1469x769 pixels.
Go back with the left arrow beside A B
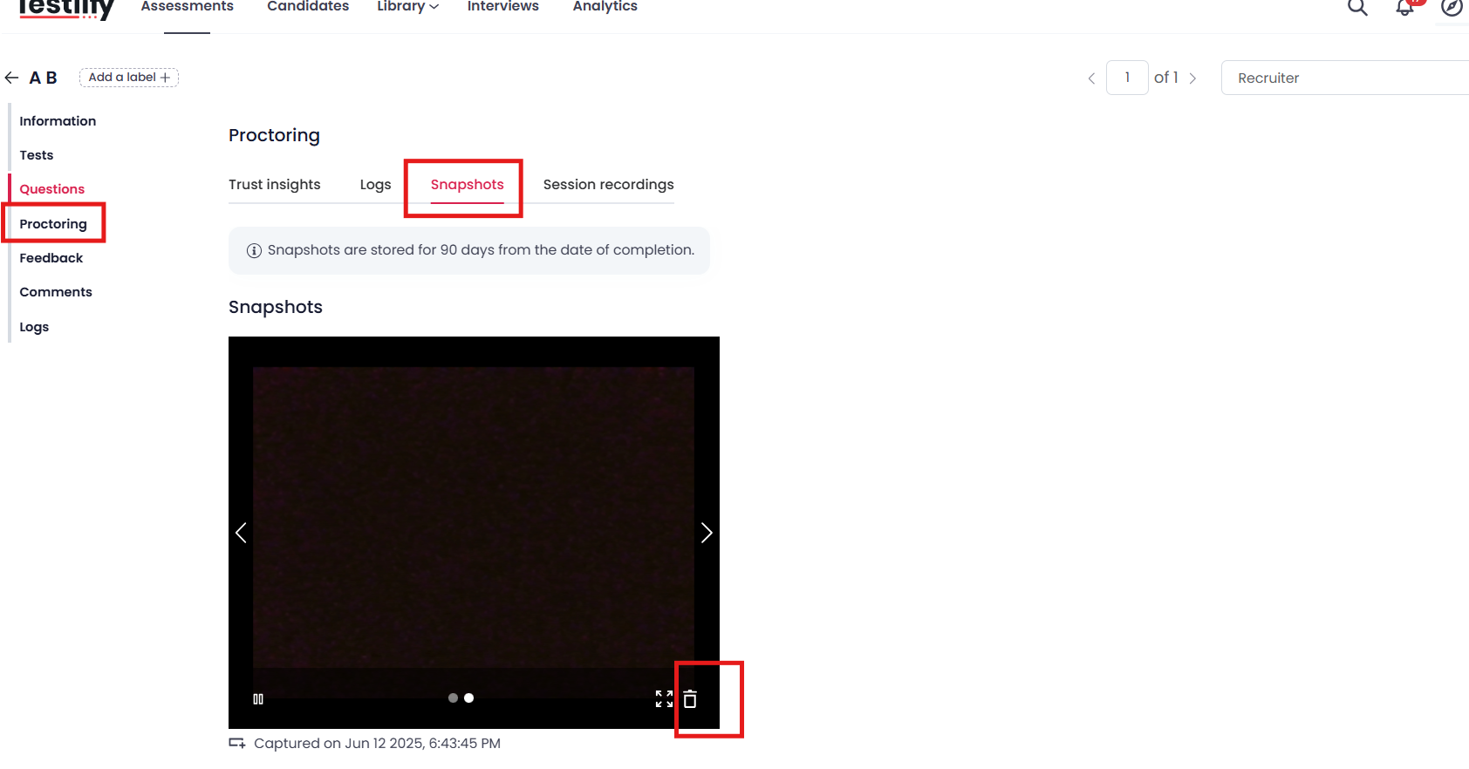click(x=11, y=78)
